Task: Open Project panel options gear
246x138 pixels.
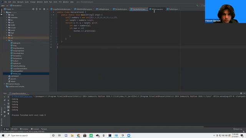Action: click(44, 9)
